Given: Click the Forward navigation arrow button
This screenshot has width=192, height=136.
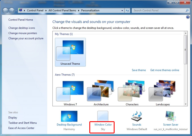Looking at the screenshot, I should 12,11.
